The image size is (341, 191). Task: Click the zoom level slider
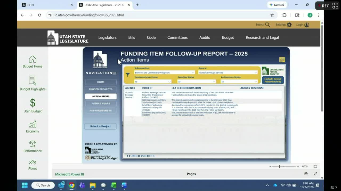coord(280,166)
